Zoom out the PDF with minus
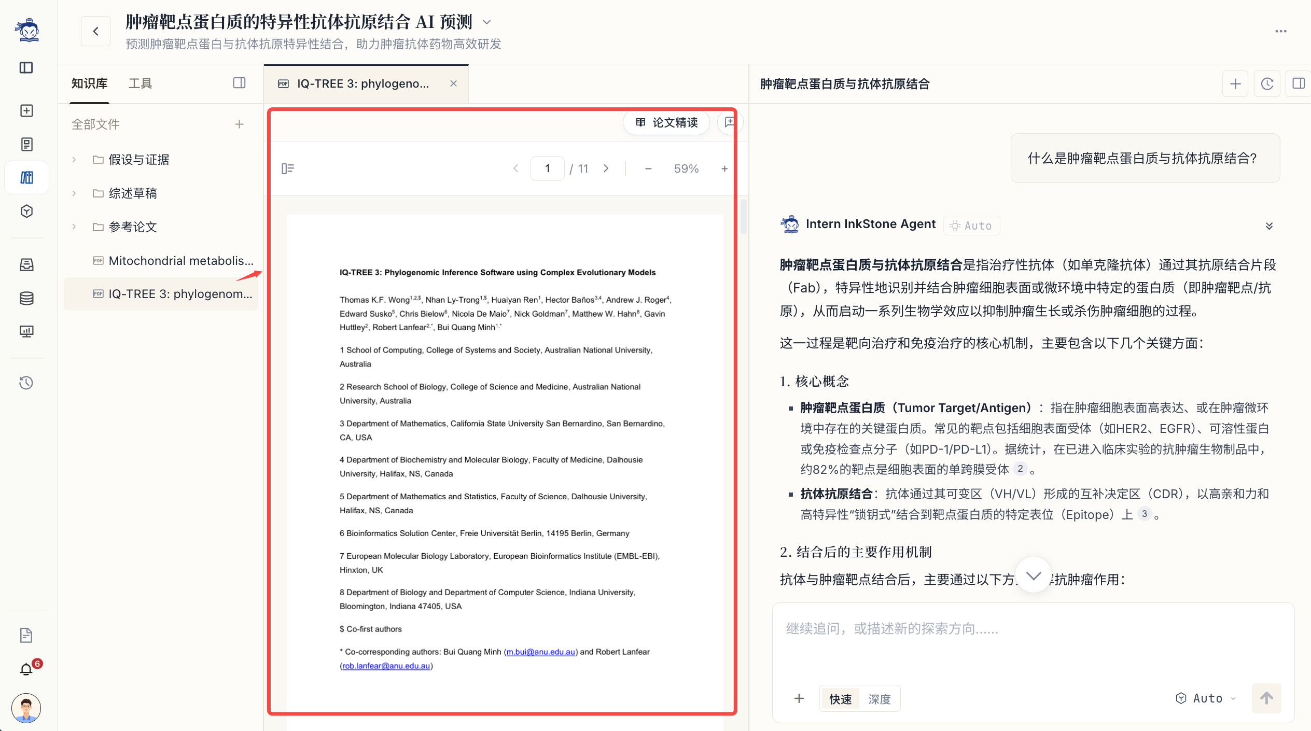The height and width of the screenshot is (731, 1311). coord(648,168)
